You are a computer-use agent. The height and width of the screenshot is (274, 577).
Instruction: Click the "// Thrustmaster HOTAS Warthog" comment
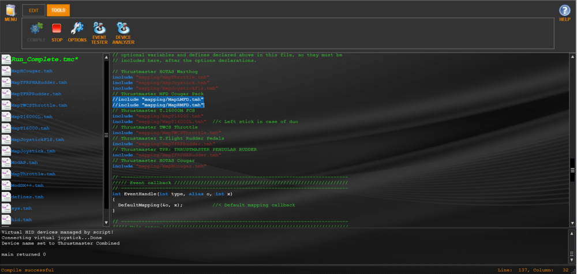[x=153, y=72]
